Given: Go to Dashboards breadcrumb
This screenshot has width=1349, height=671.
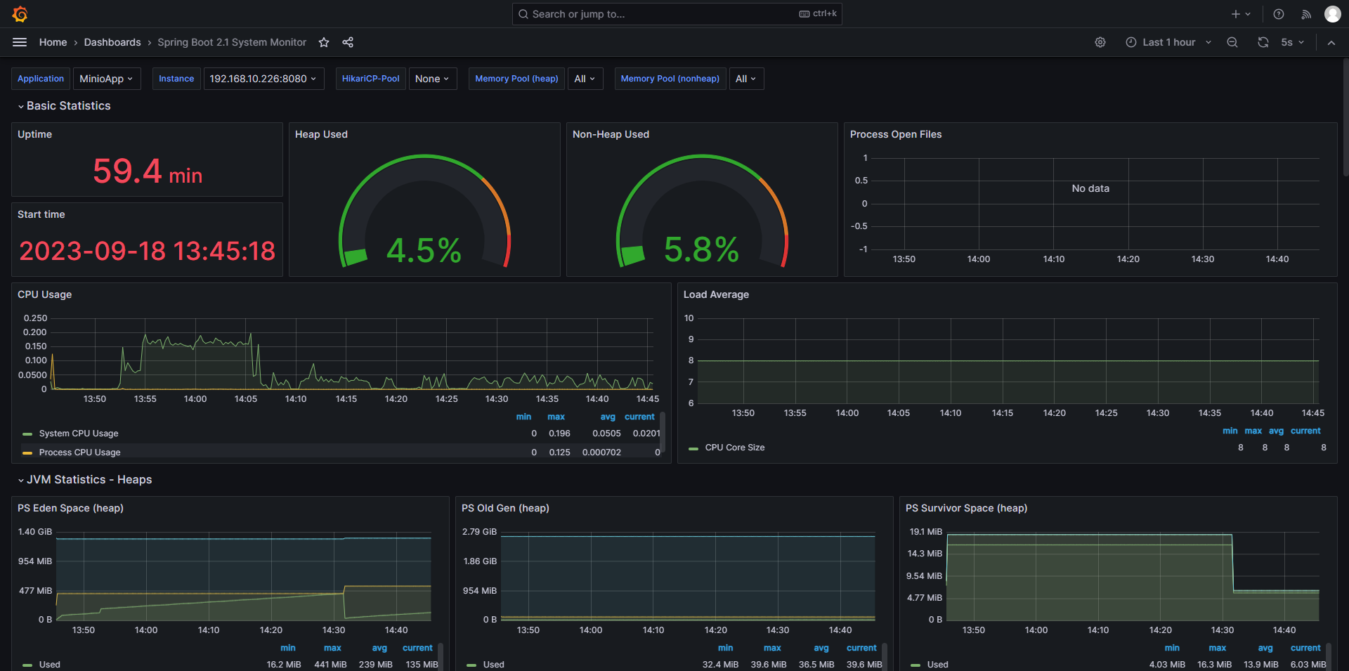Looking at the screenshot, I should 112,42.
